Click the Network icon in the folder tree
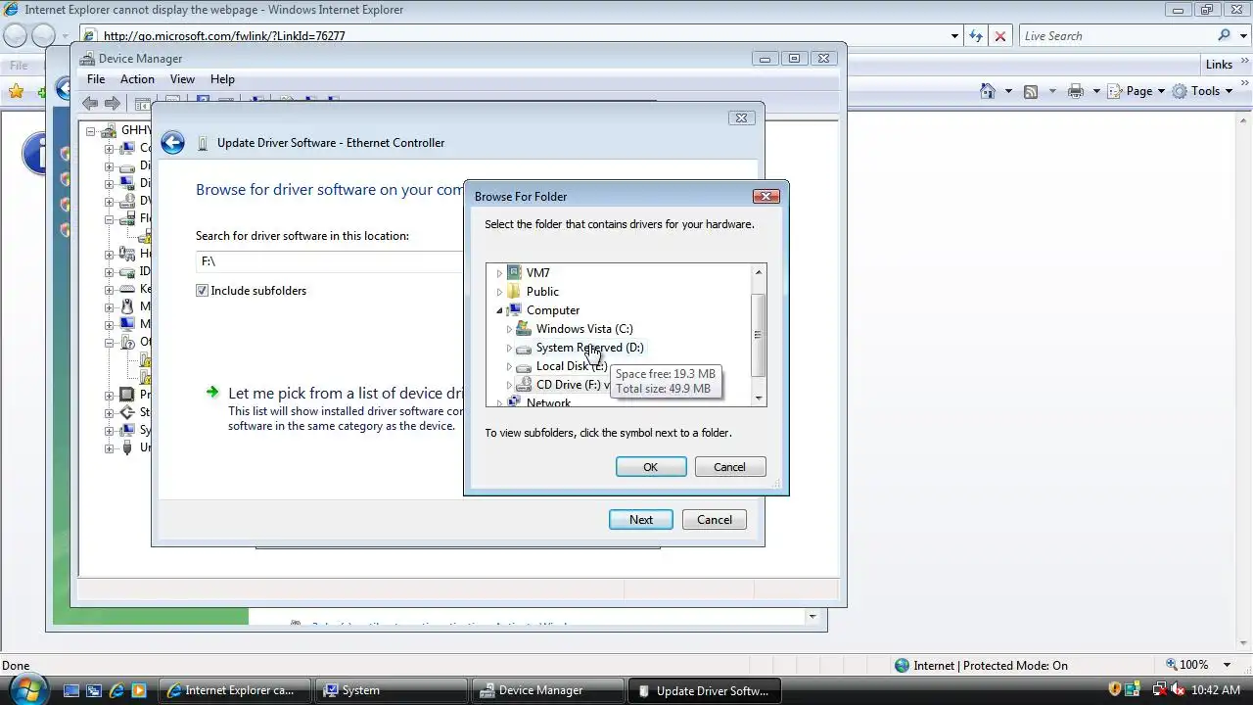The width and height of the screenshot is (1253, 705). click(x=514, y=402)
